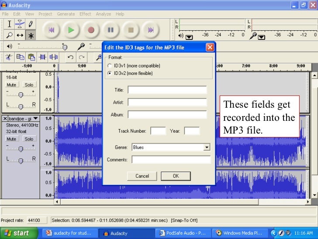Click pan slider on 16-bit track
Image resolution: width=318 pixels, height=239 pixels.
click(x=21, y=106)
